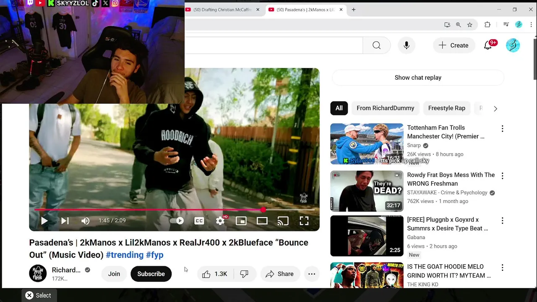Close the Pasadena's 2kManos browser tab
This screenshot has width=537, height=302.
[341, 10]
